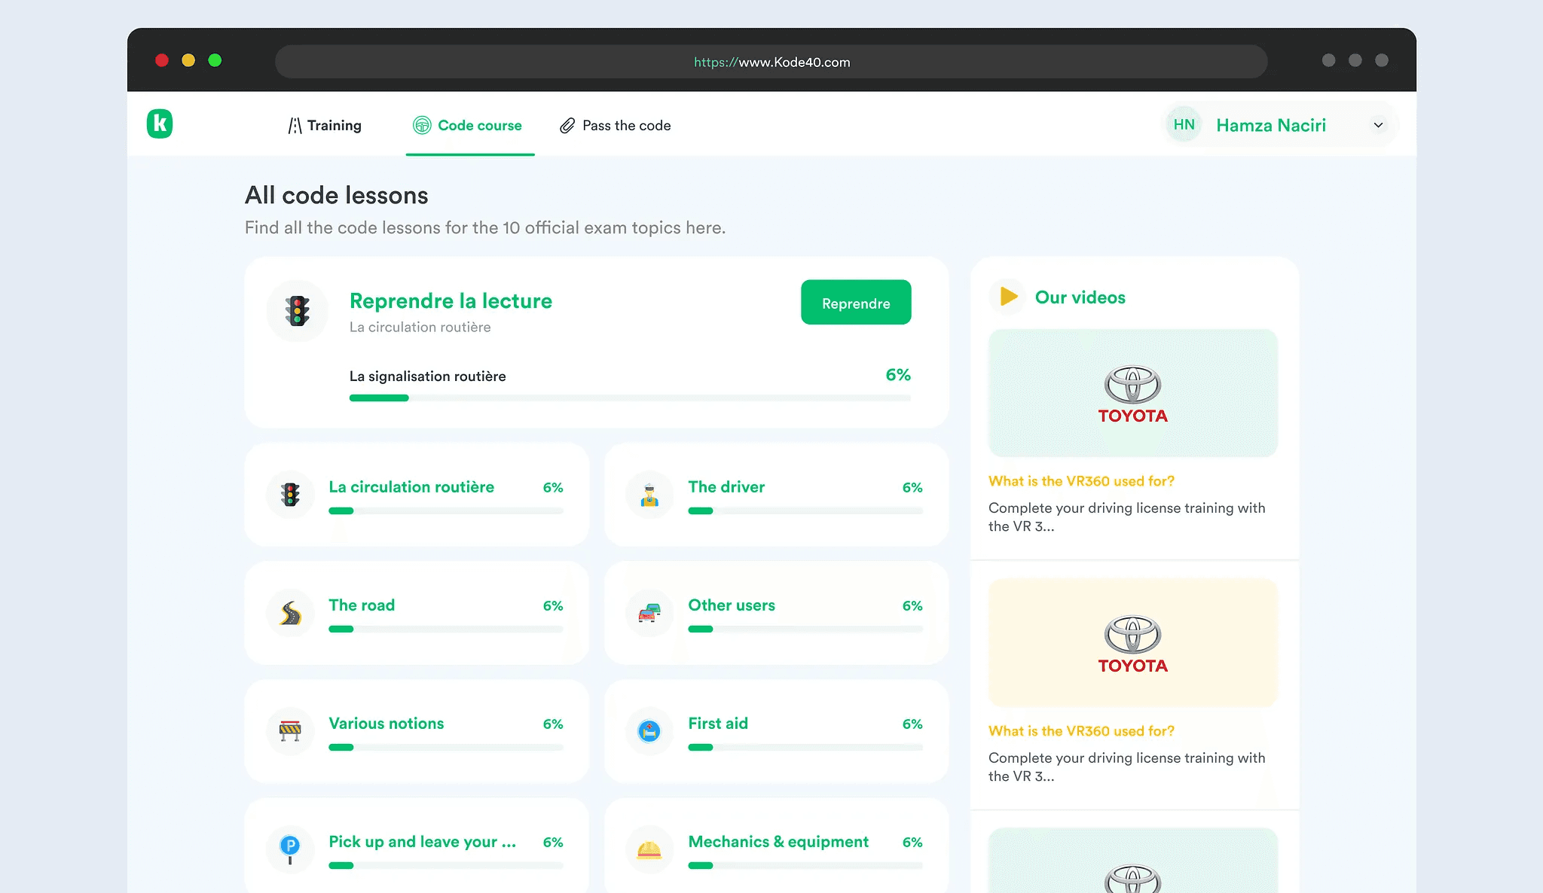Select the Code course tab
This screenshot has width=1543, height=893.
tap(468, 126)
